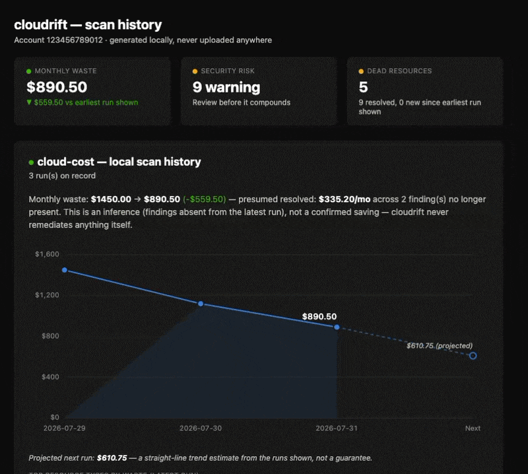The image size is (528, 474).
Task: Click the '$890.50' label above chart line
Action: [x=319, y=317]
